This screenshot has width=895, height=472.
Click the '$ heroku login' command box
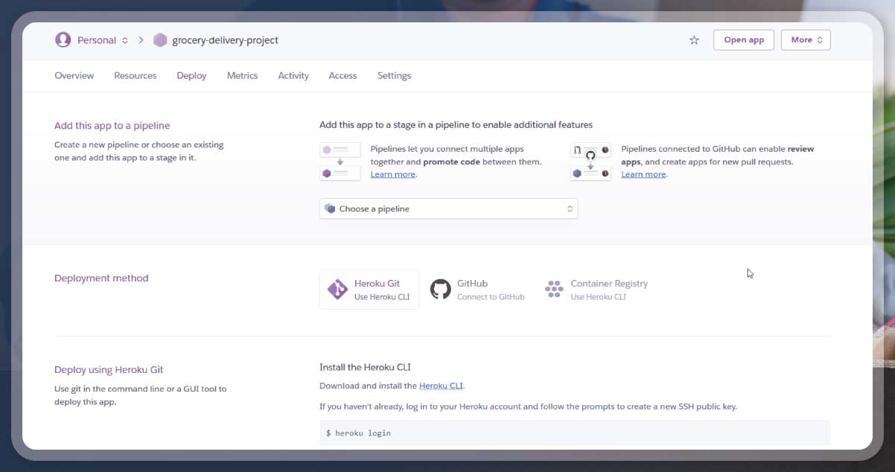pos(575,433)
